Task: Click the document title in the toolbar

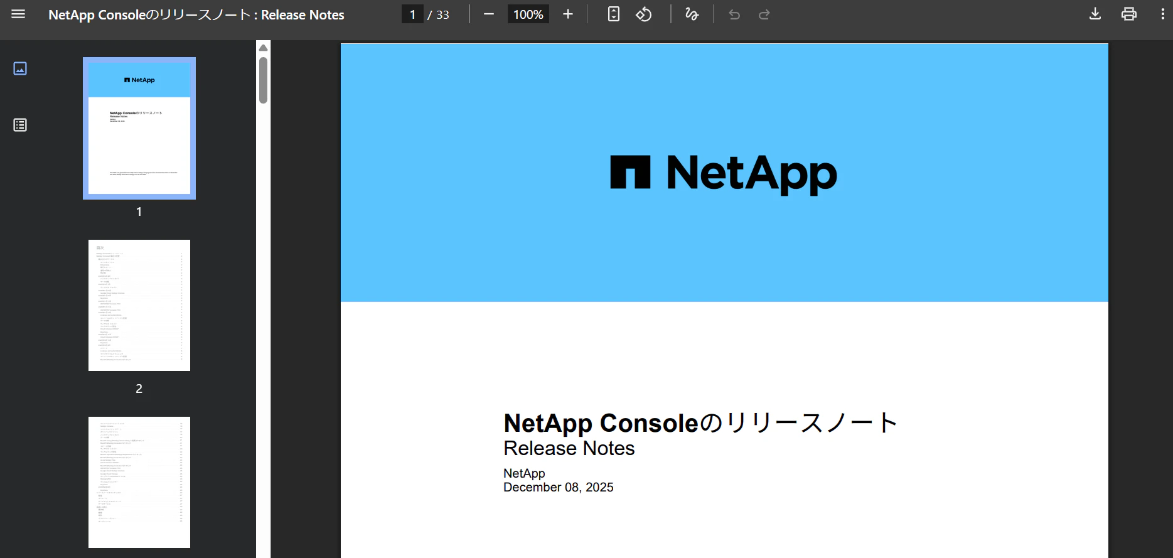Action: (196, 14)
